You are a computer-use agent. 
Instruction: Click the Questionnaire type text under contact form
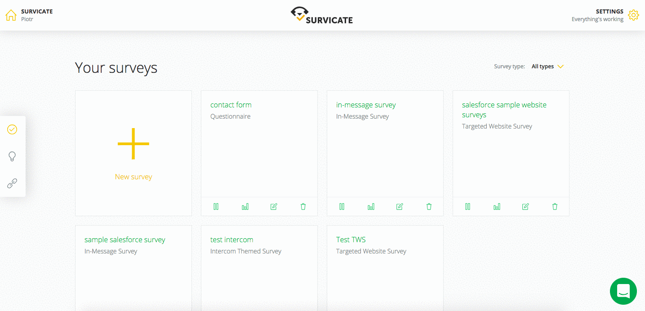tap(231, 116)
